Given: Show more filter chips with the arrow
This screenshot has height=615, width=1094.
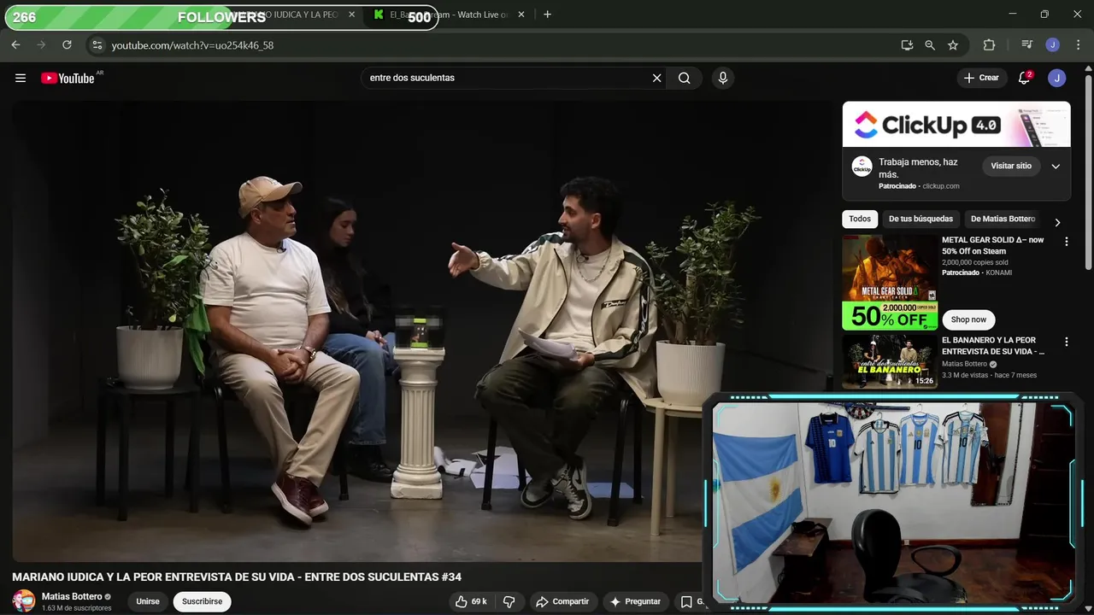Looking at the screenshot, I should point(1057,222).
